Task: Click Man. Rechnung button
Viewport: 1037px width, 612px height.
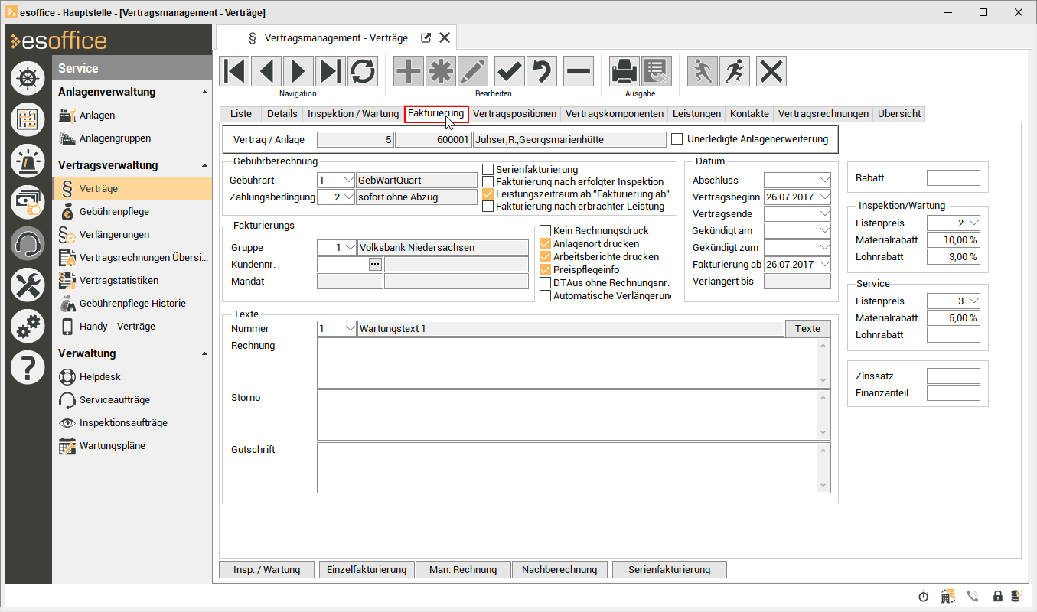Action: [x=463, y=569]
